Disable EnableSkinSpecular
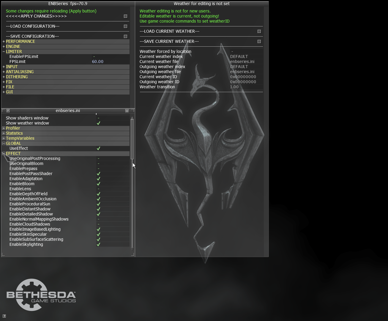The image size is (388, 321). [x=98, y=234]
